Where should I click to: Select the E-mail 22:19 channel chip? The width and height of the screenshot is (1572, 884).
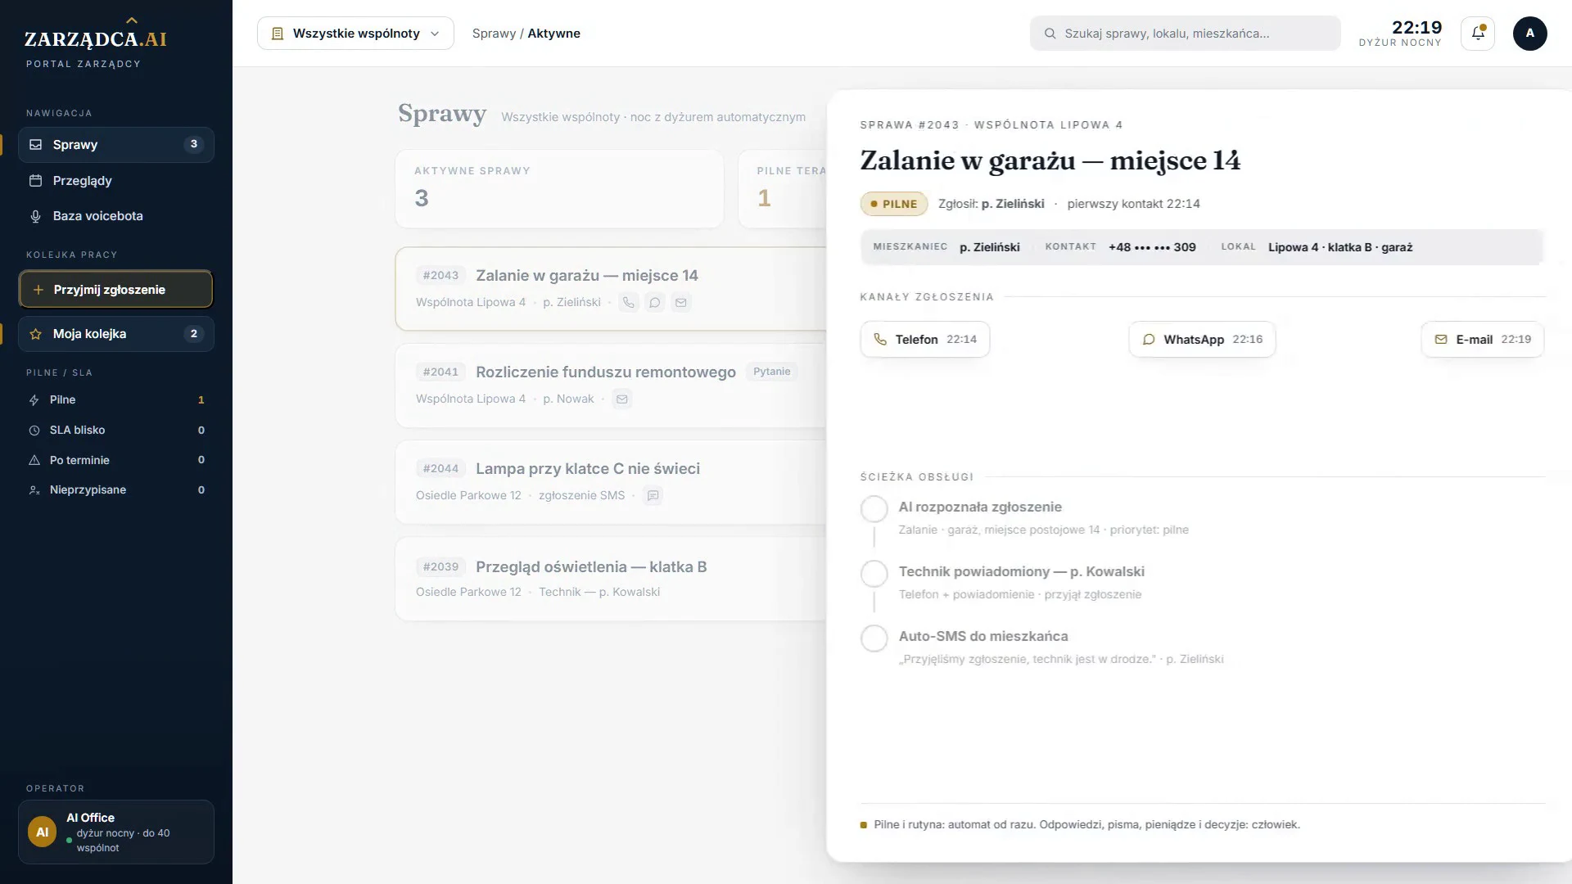(x=1483, y=340)
